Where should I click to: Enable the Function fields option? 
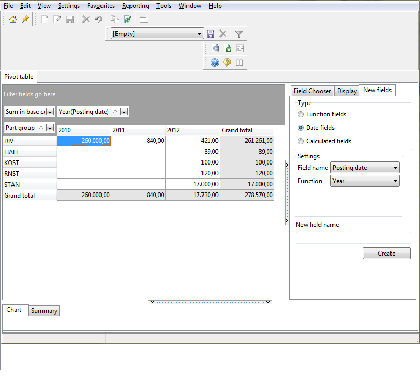point(301,114)
